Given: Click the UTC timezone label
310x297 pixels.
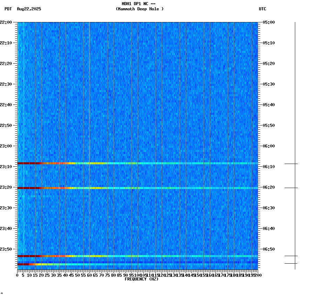Looking at the screenshot, I should coord(263,9).
